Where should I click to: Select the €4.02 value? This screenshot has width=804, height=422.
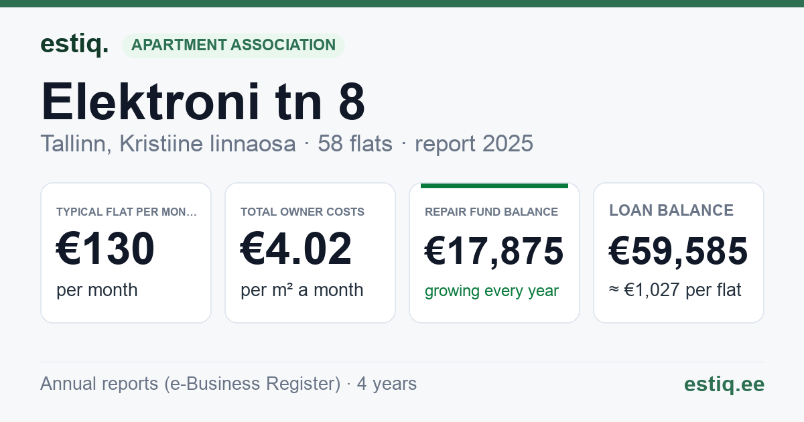tap(296, 249)
